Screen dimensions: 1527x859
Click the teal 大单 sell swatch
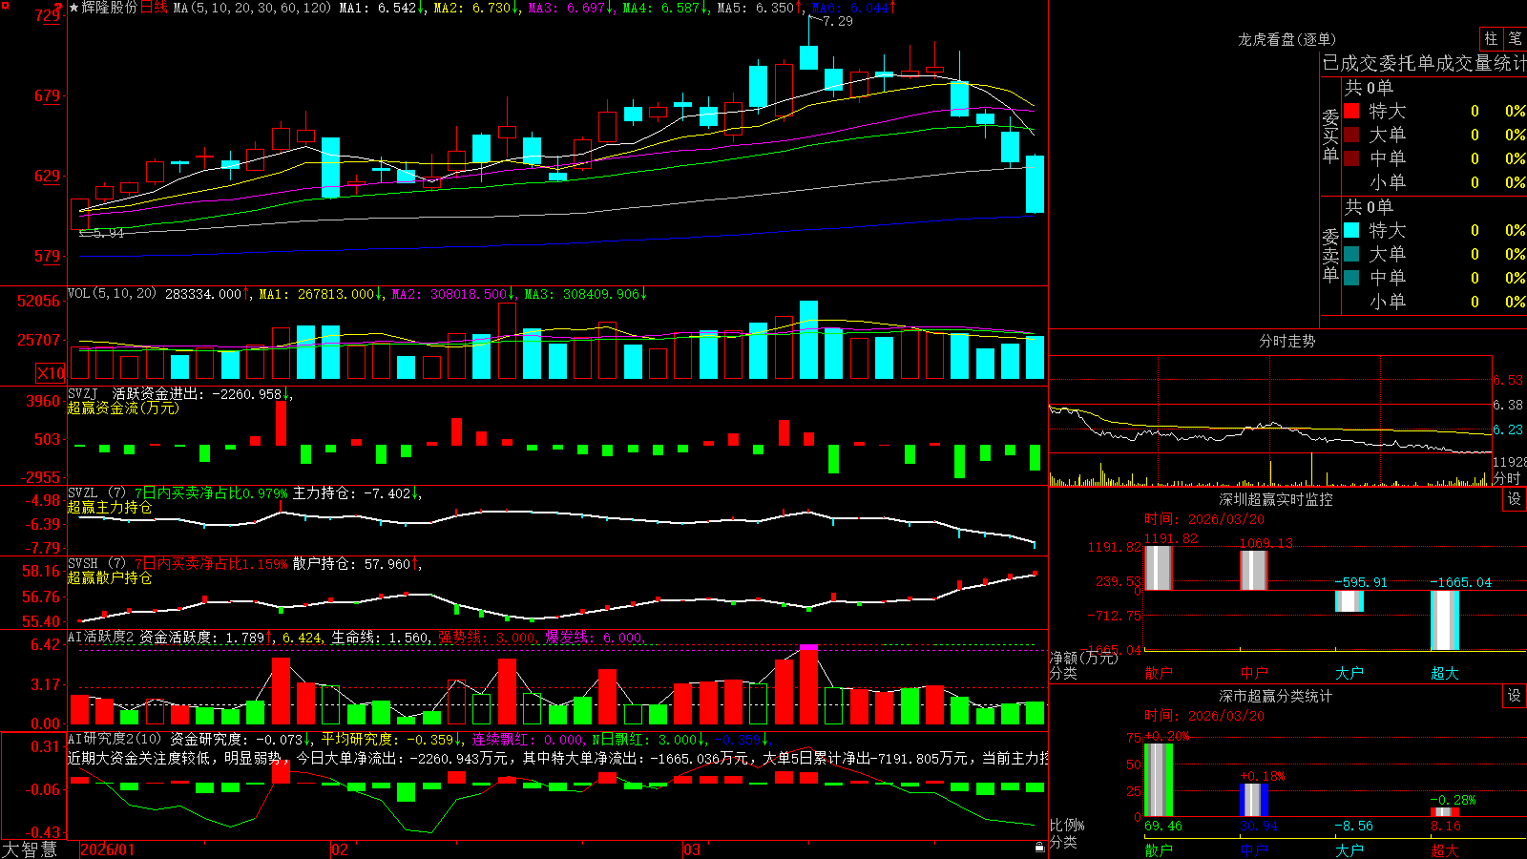pos(1351,254)
